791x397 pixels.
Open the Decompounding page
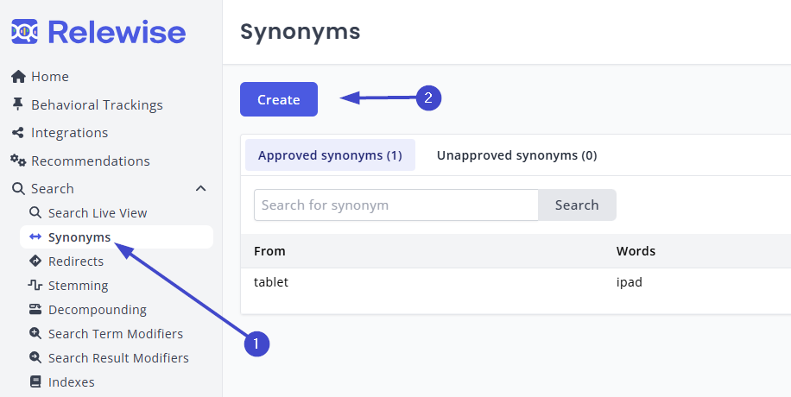tap(98, 310)
